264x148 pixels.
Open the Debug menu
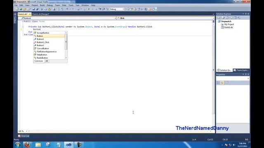(x=49, y=5)
